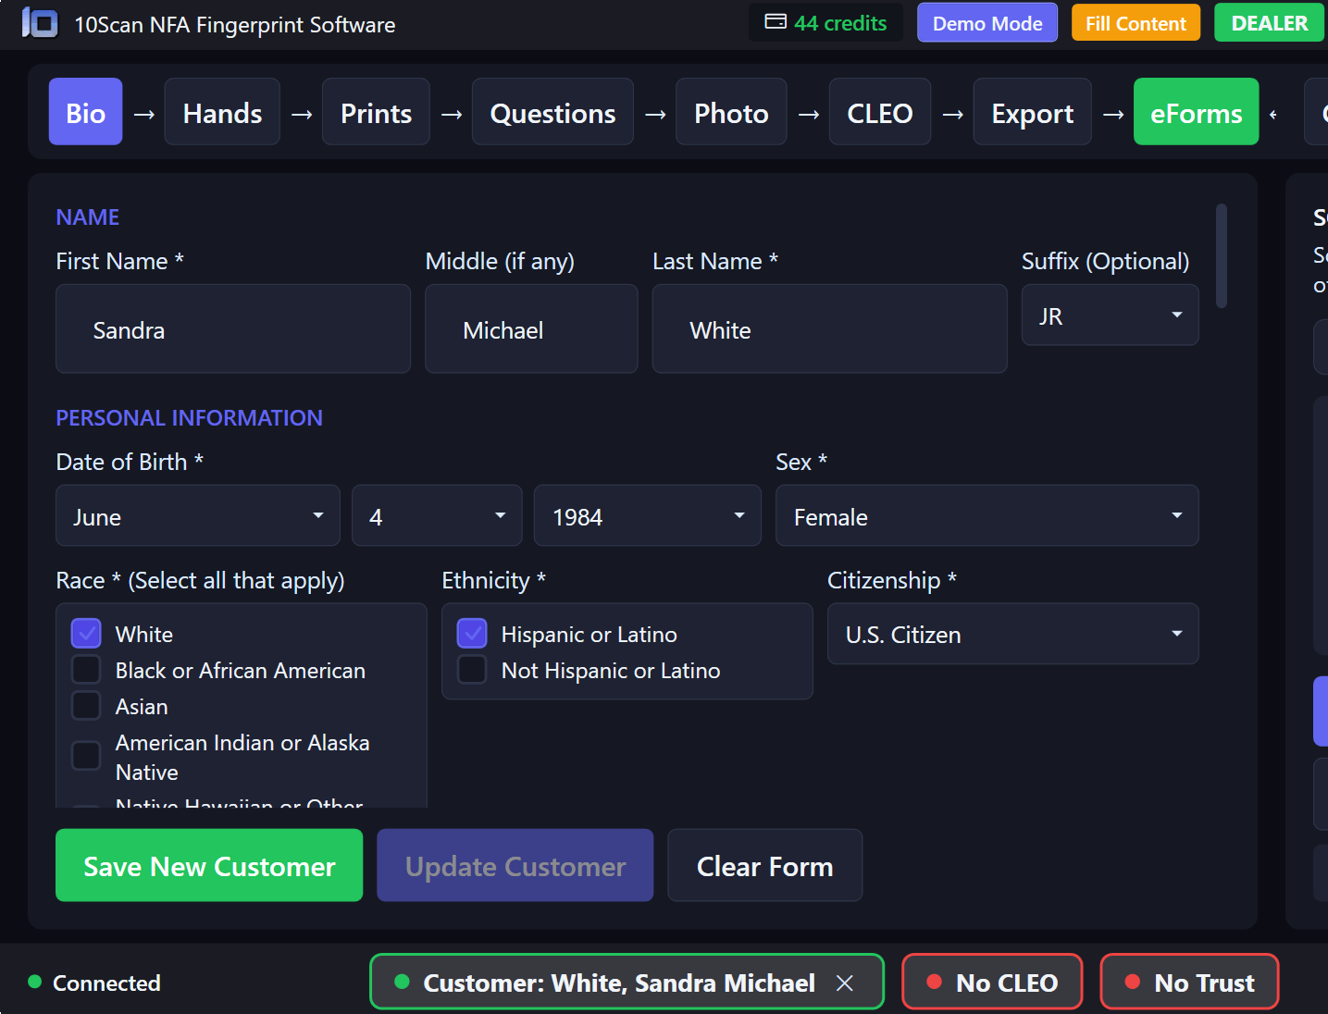Image resolution: width=1328 pixels, height=1014 pixels.
Task: Check Black or African American checkbox
Action: [86, 670]
